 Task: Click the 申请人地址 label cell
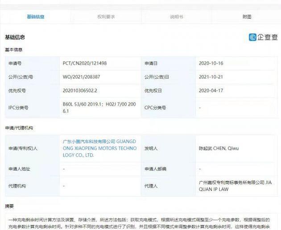33,169
